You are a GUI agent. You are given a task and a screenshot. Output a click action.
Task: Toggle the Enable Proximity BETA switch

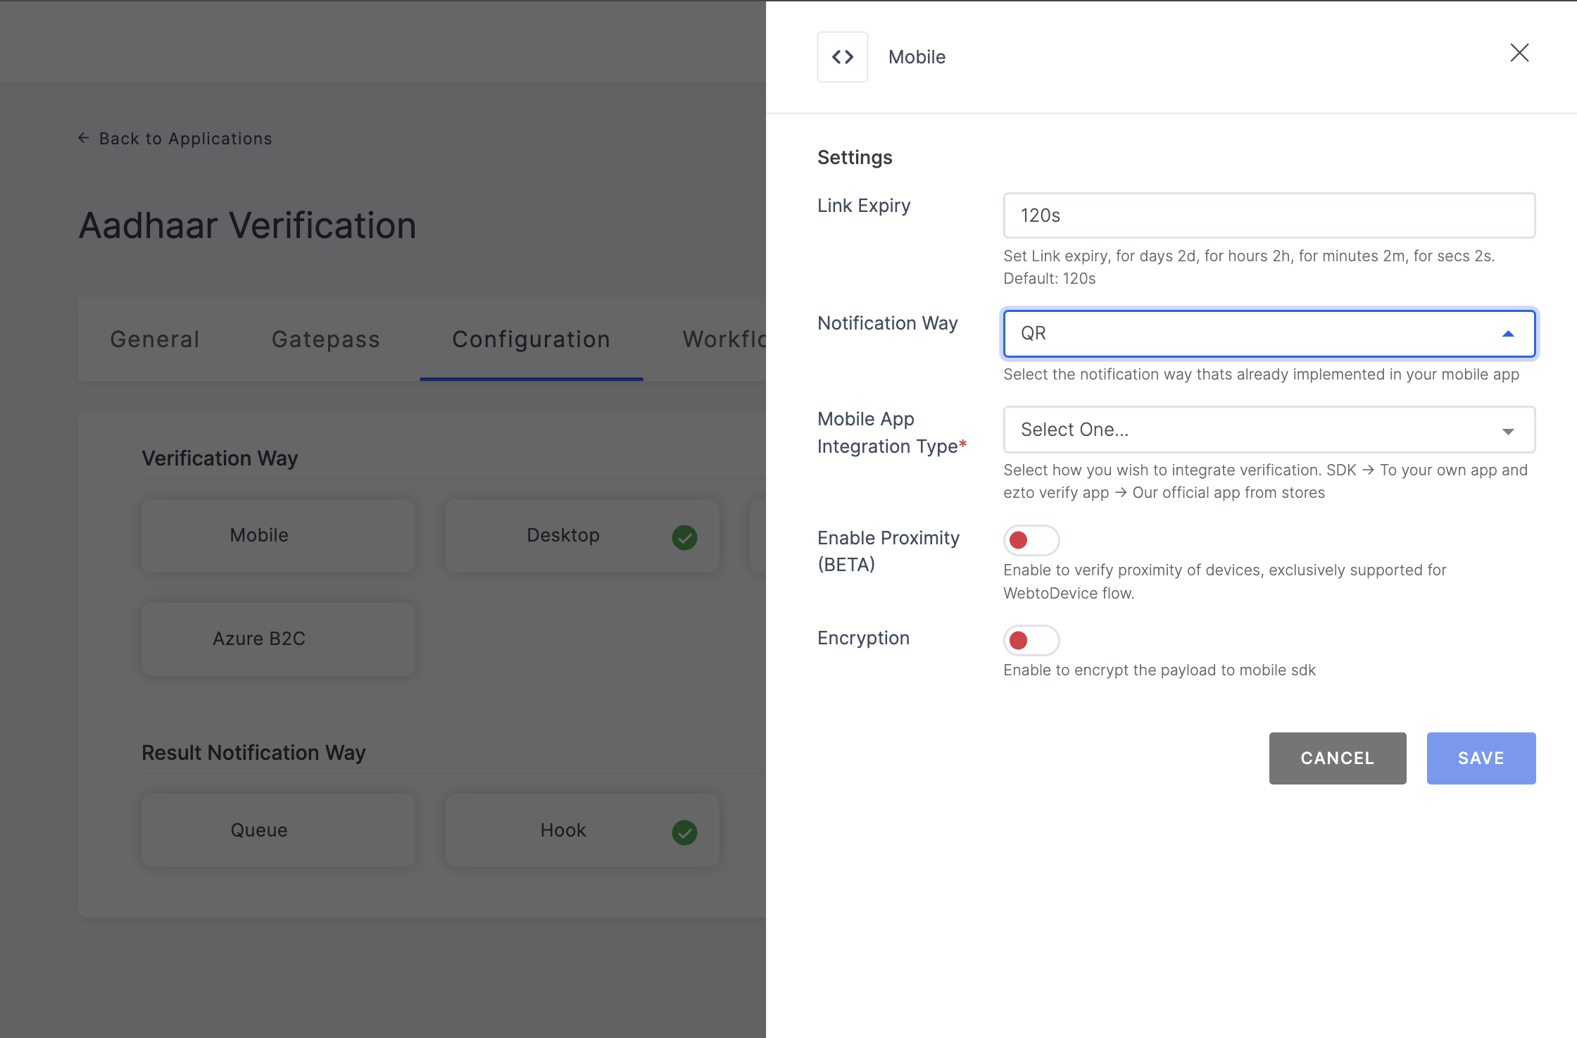(1031, 539)
